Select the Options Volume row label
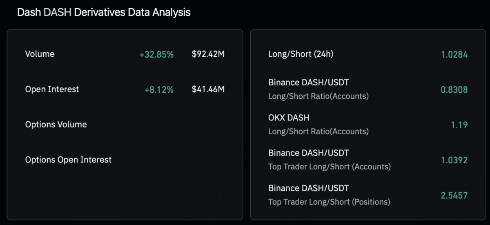 56,125
